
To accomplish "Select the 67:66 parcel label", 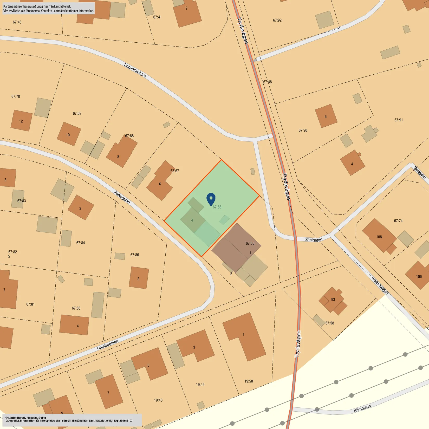I will point(217,207).
